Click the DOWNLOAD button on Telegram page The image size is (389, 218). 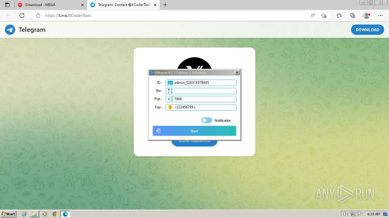367,30
